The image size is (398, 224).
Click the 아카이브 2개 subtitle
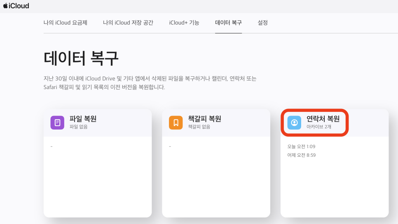pos(319,127)
